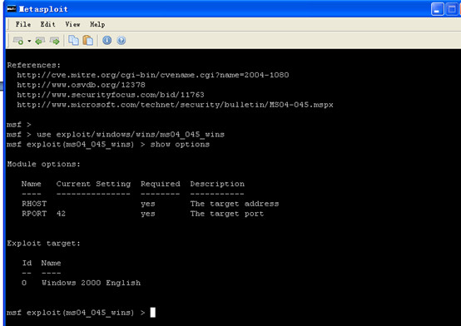The height and width of the screenshot is (326, 461).
Task: Open the File menu
Action: pos(23,24)
